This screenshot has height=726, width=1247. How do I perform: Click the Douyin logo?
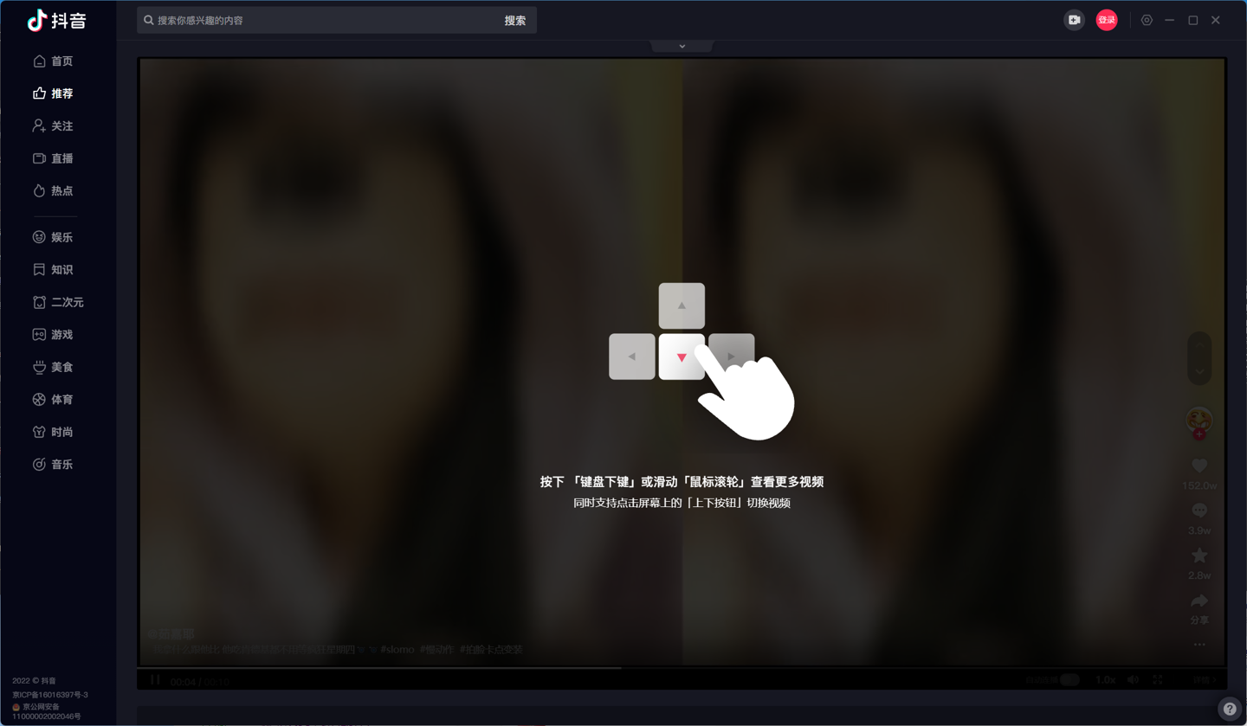pos(57,21)
